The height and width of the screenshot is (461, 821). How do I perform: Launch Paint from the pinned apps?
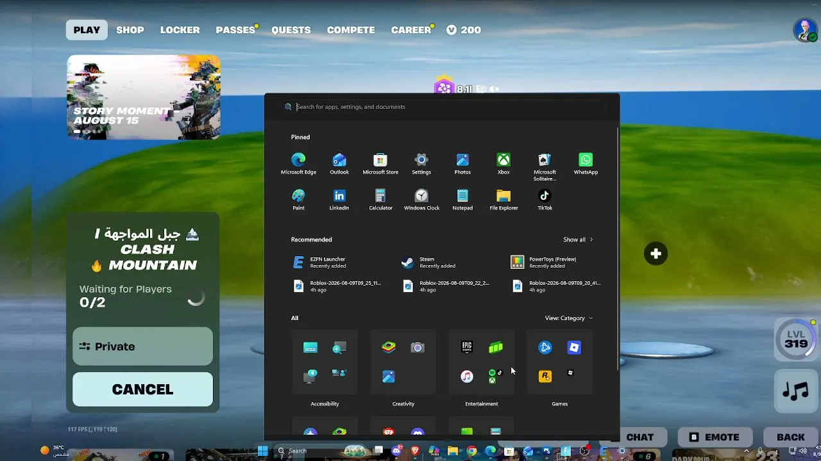click(298, 200)
